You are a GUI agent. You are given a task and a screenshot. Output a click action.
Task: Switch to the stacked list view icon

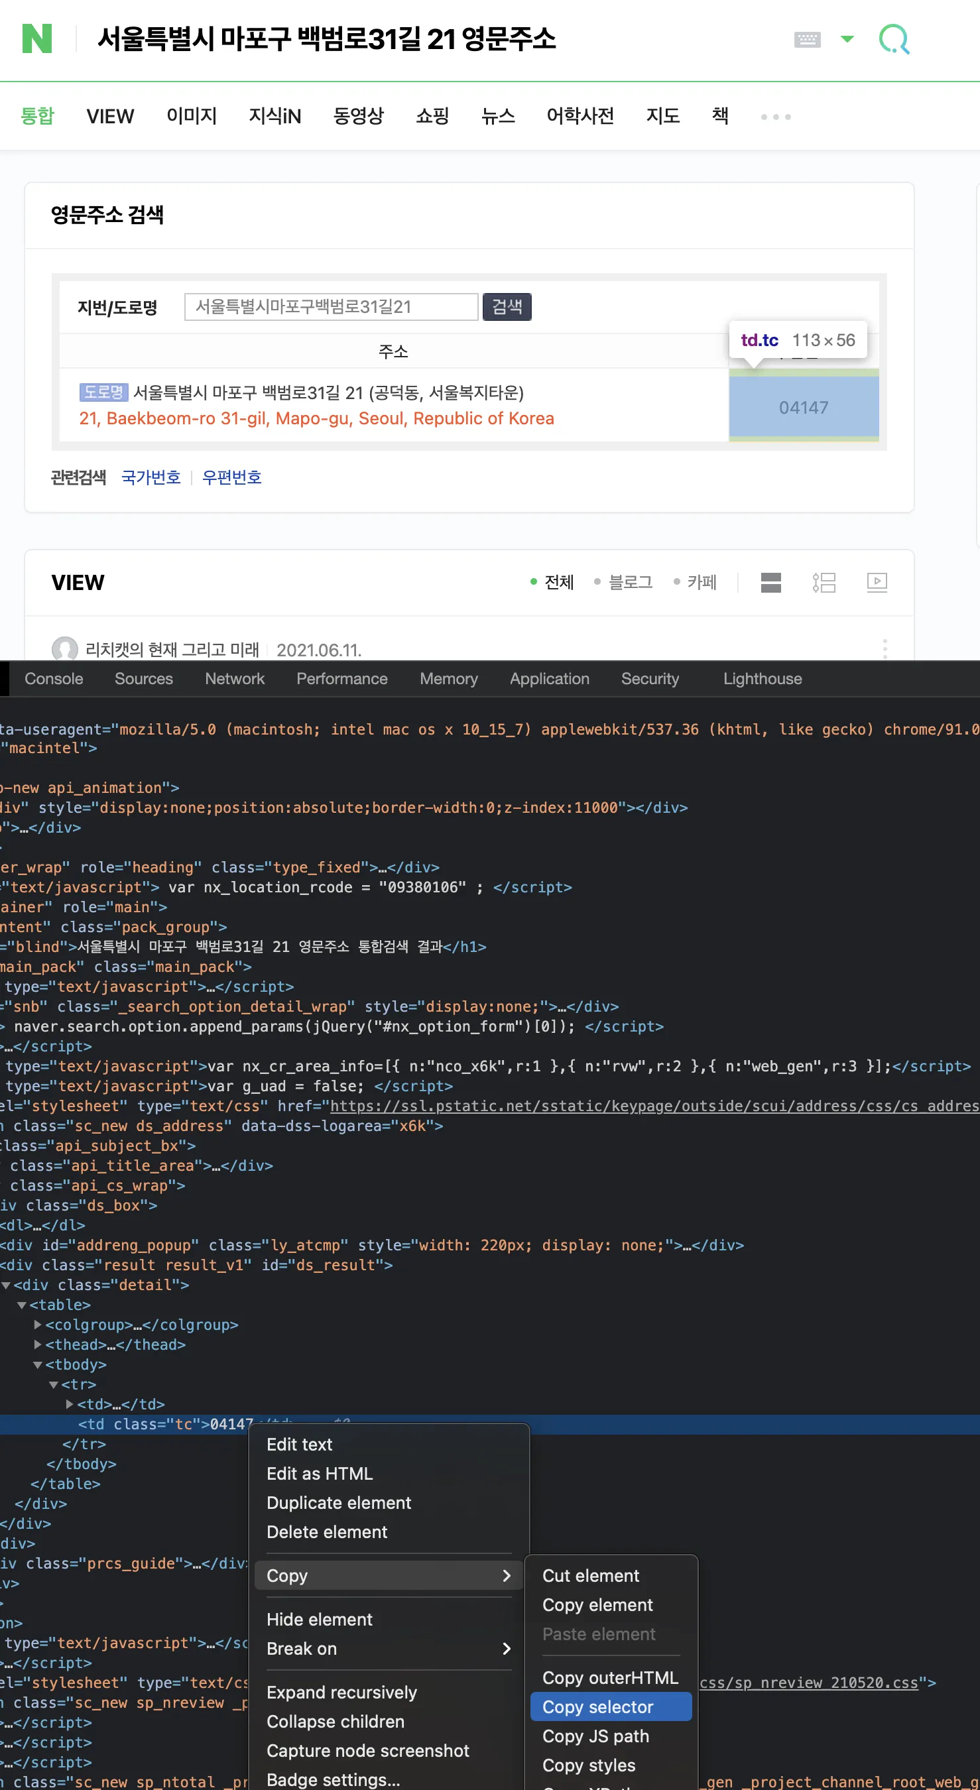(770, 582)
